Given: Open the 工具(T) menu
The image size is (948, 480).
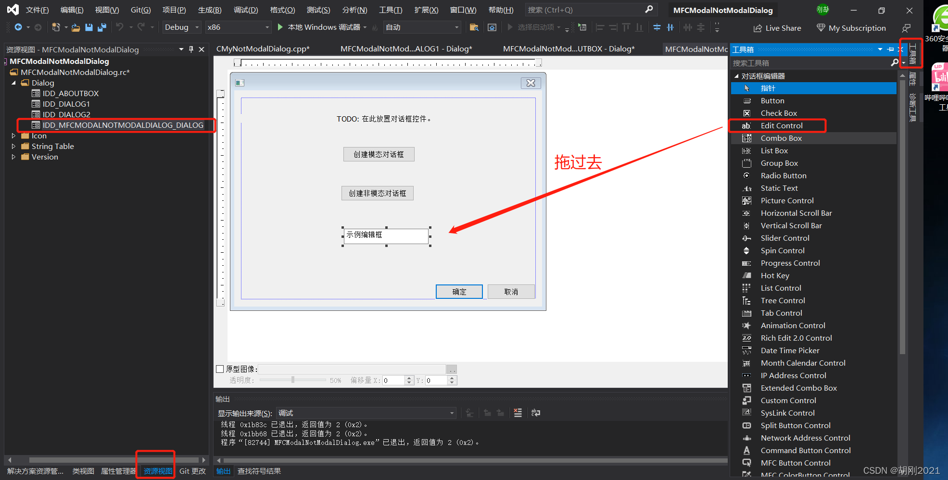Looking at the screenshot, I should 391,10.
